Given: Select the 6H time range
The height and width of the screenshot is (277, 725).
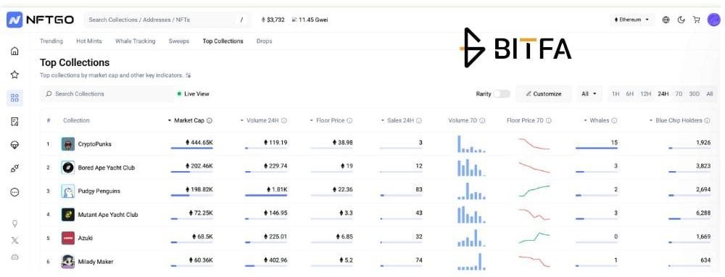Looking at the screenshot, I should (x=630, y=94).
